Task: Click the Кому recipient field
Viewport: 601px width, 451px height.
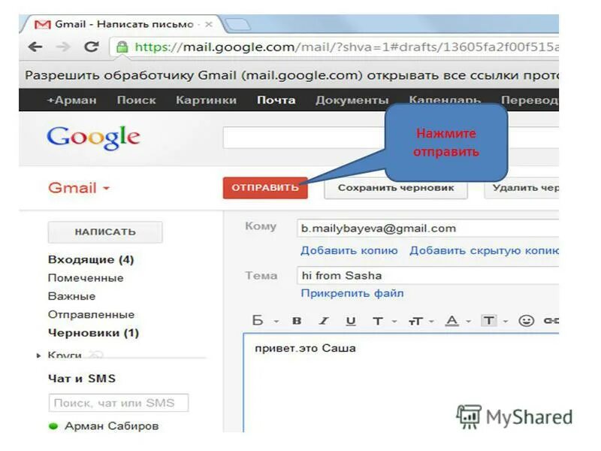Action: click(427, 229)
